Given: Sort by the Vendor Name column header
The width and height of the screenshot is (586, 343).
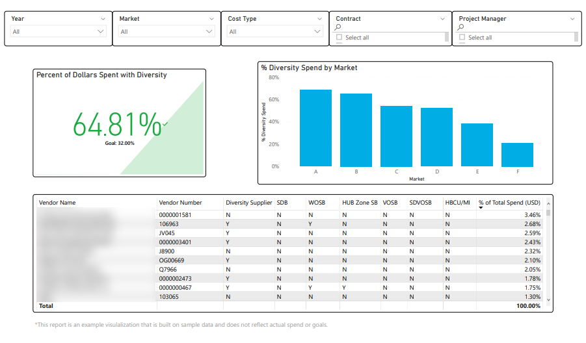Looking at the screenshot, I should pyautogui.click(x=57, y=203).
